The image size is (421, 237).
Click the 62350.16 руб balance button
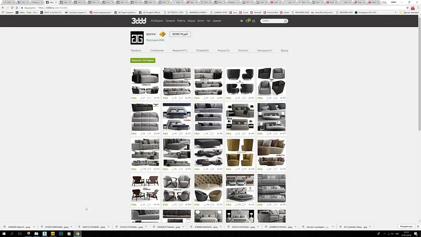pyautogui.click(x=180, y=34)
